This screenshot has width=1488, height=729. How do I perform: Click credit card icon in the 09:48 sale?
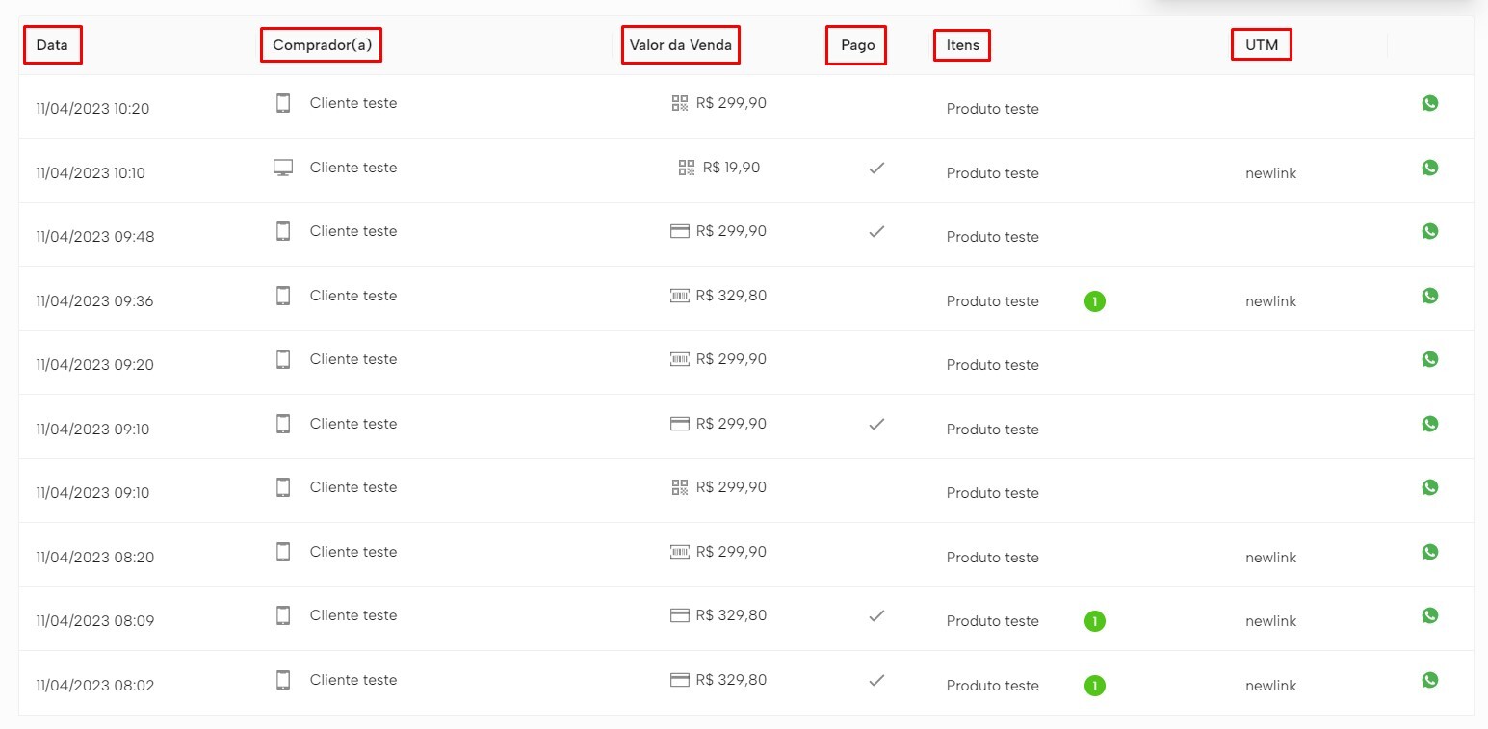[679, 231]
